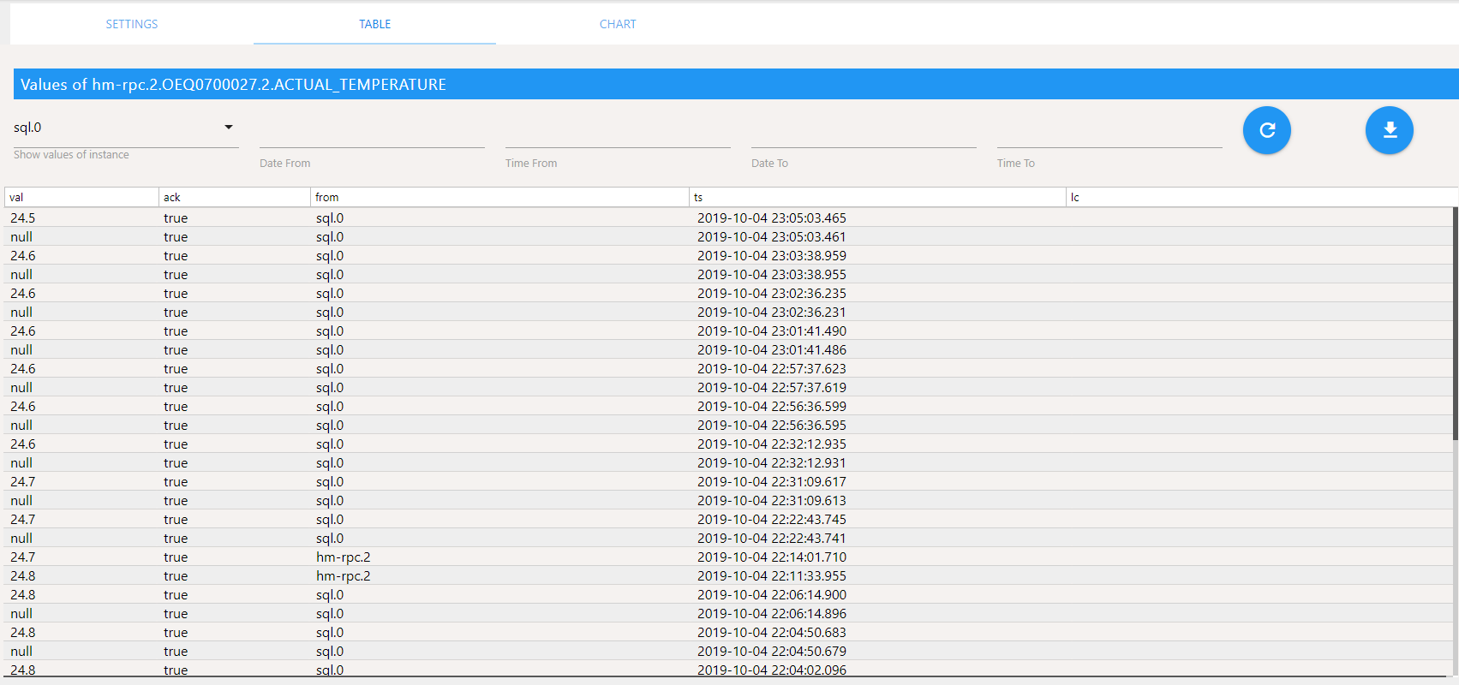The width and height of the screenshot is (1459, 685).
Task: Click timestamp 2019-10-04 22:22:43.741
Action: pyautogui.click(x=772, y=539)
